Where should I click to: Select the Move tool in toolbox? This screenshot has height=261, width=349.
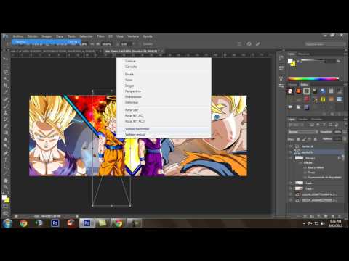(x=6, y=59)
